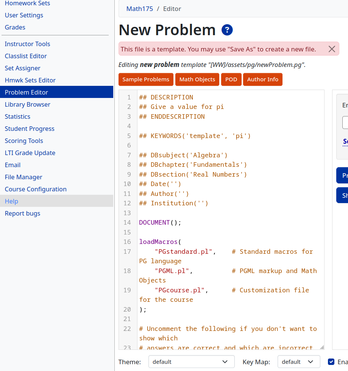
Task: Uncheck the Enable checkbox at bottom right
Action: pos(331,362)
